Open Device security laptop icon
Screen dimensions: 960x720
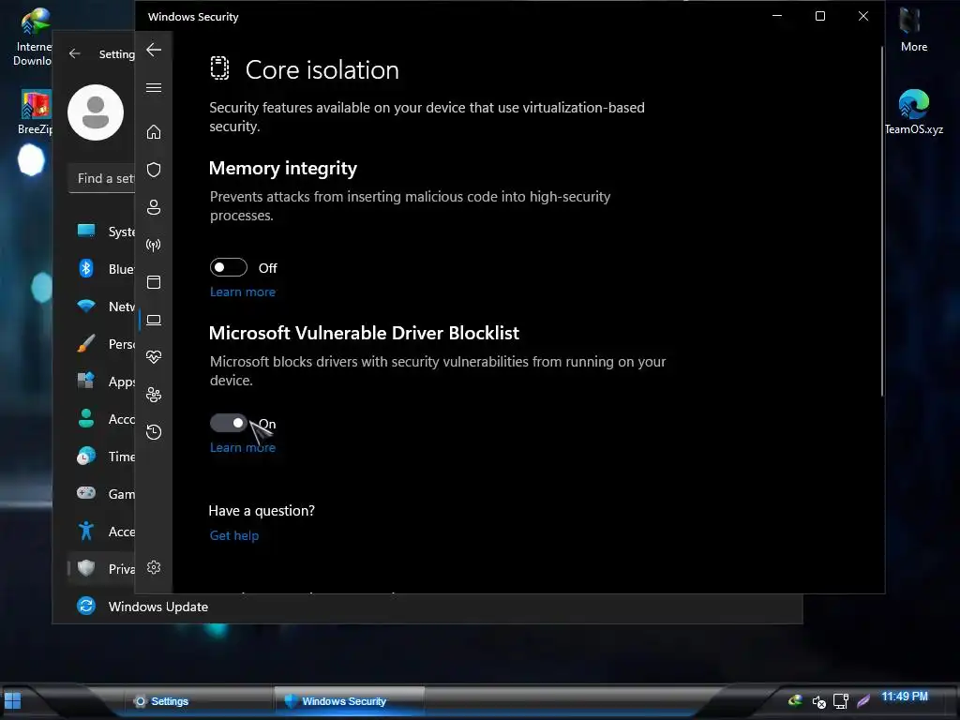pos(154,320)
